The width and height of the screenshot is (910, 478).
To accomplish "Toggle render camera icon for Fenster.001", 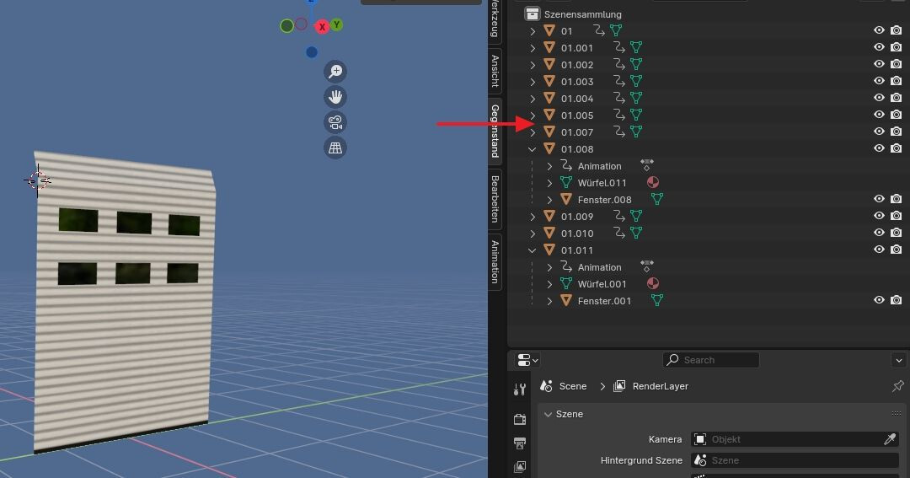I will pyautogui.click(x=896, y=299).
